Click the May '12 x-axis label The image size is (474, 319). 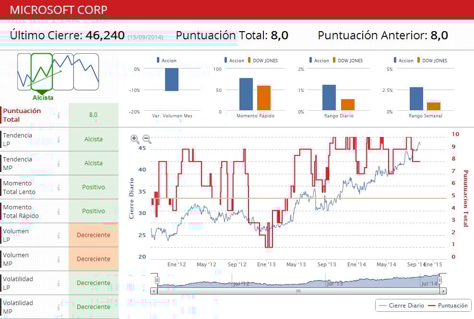(206, 264)
